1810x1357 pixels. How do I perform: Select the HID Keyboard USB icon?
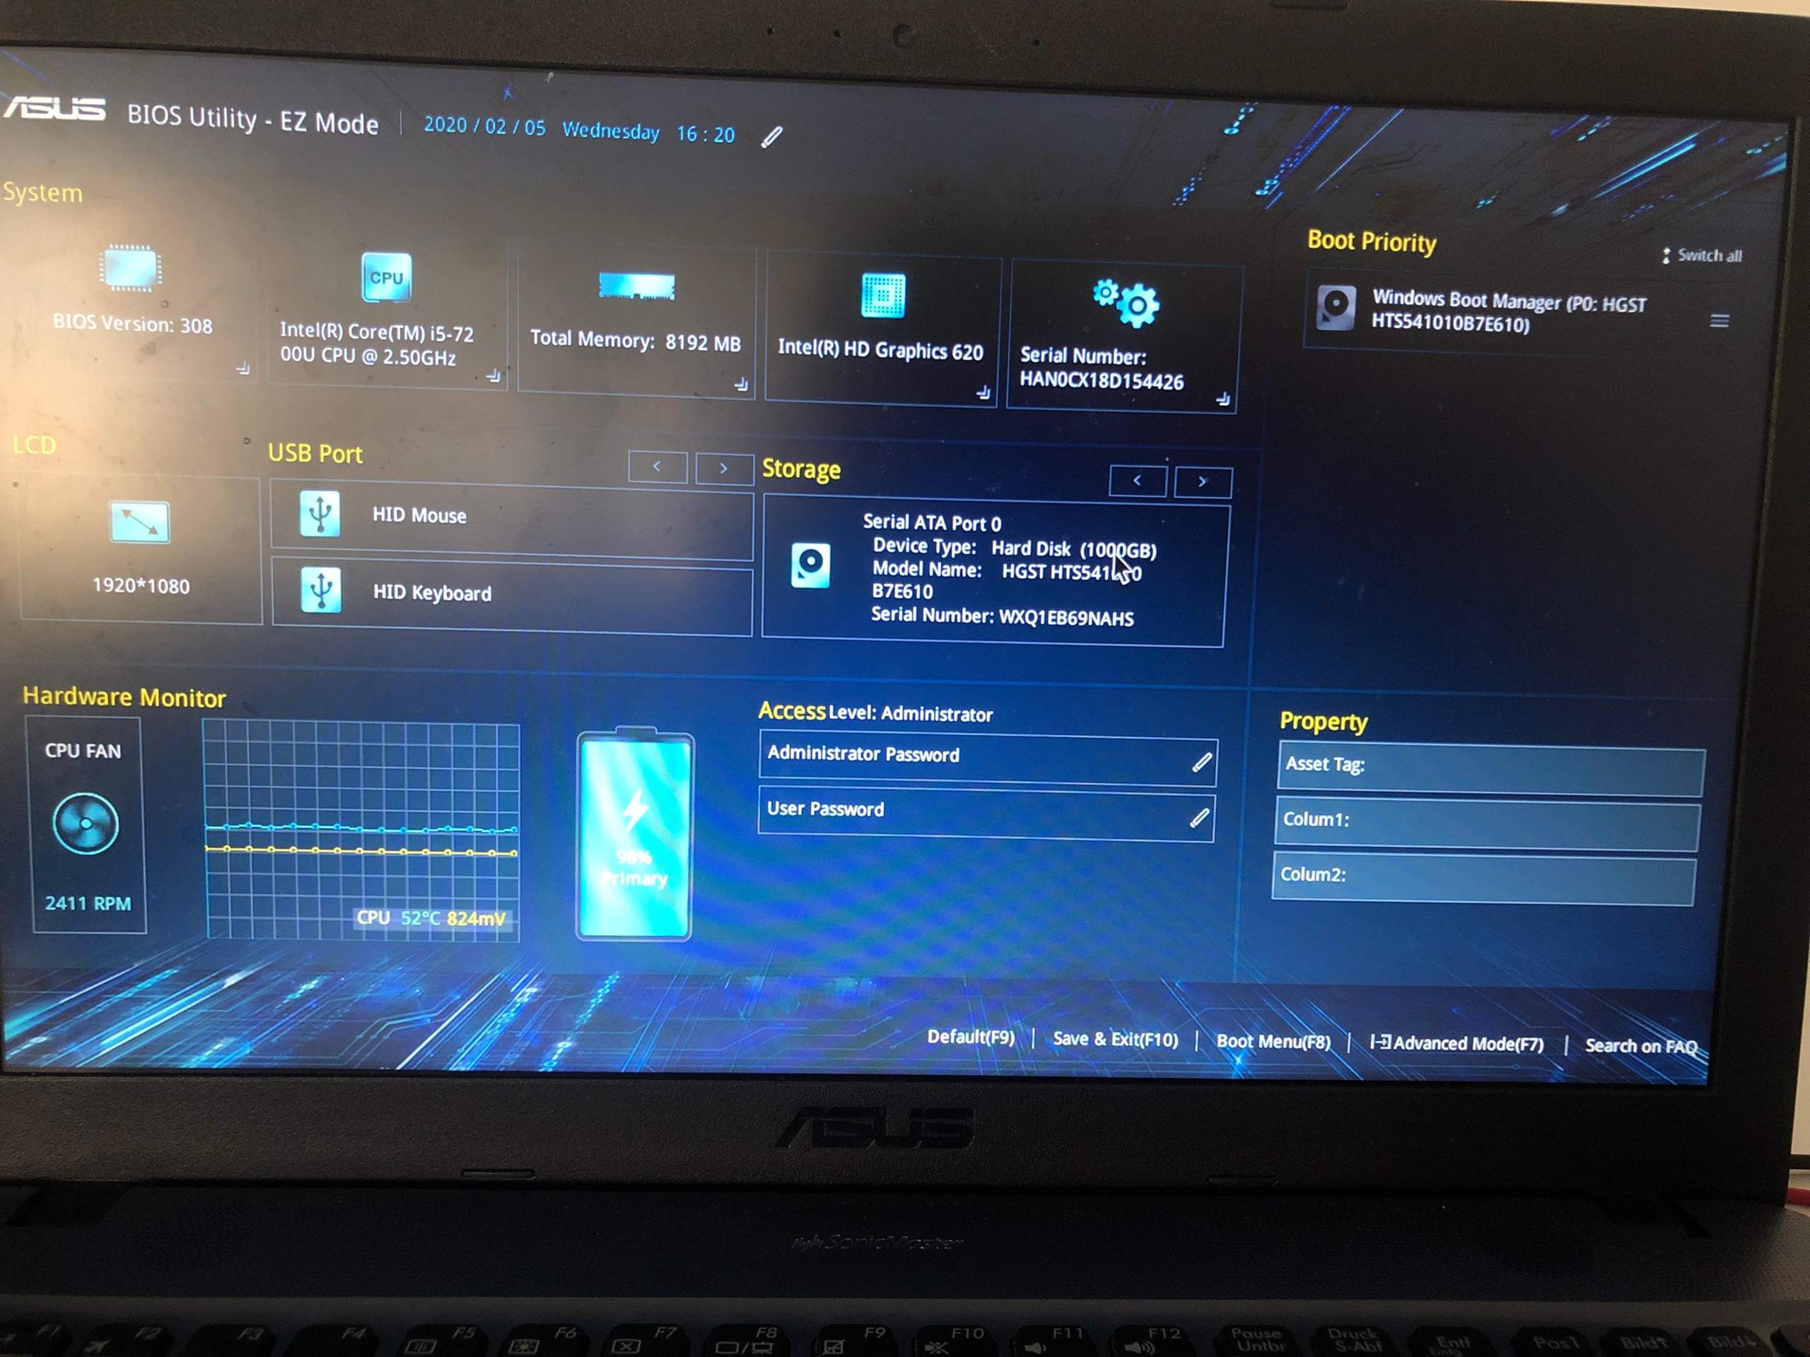coord(312,592)
